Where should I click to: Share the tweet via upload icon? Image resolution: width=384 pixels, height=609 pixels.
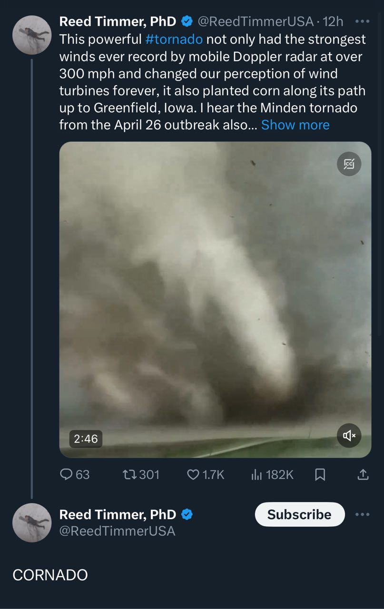362,474
